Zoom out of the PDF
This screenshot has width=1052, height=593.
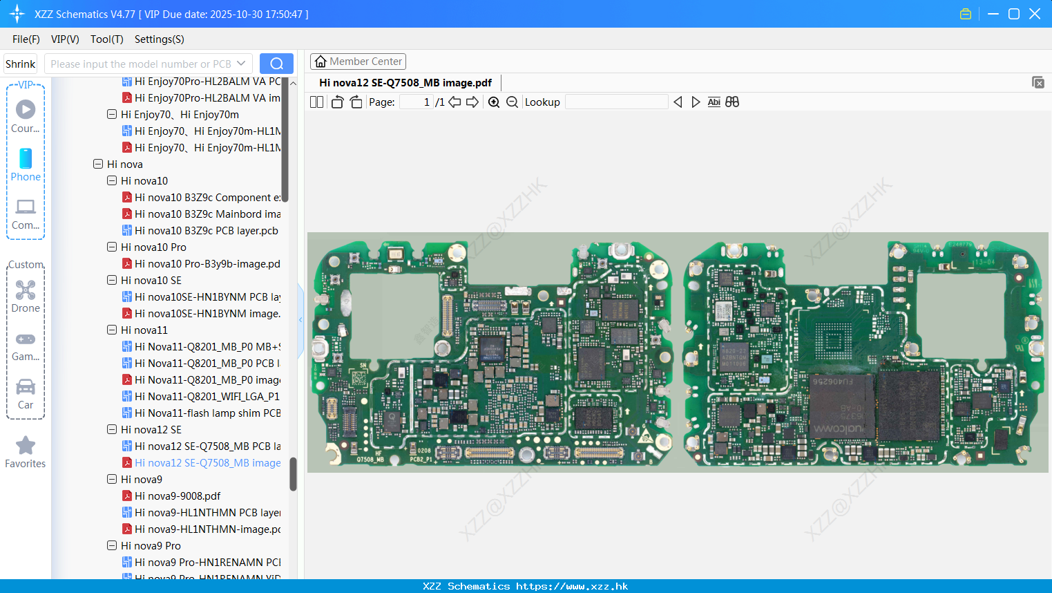pos(512,102)
